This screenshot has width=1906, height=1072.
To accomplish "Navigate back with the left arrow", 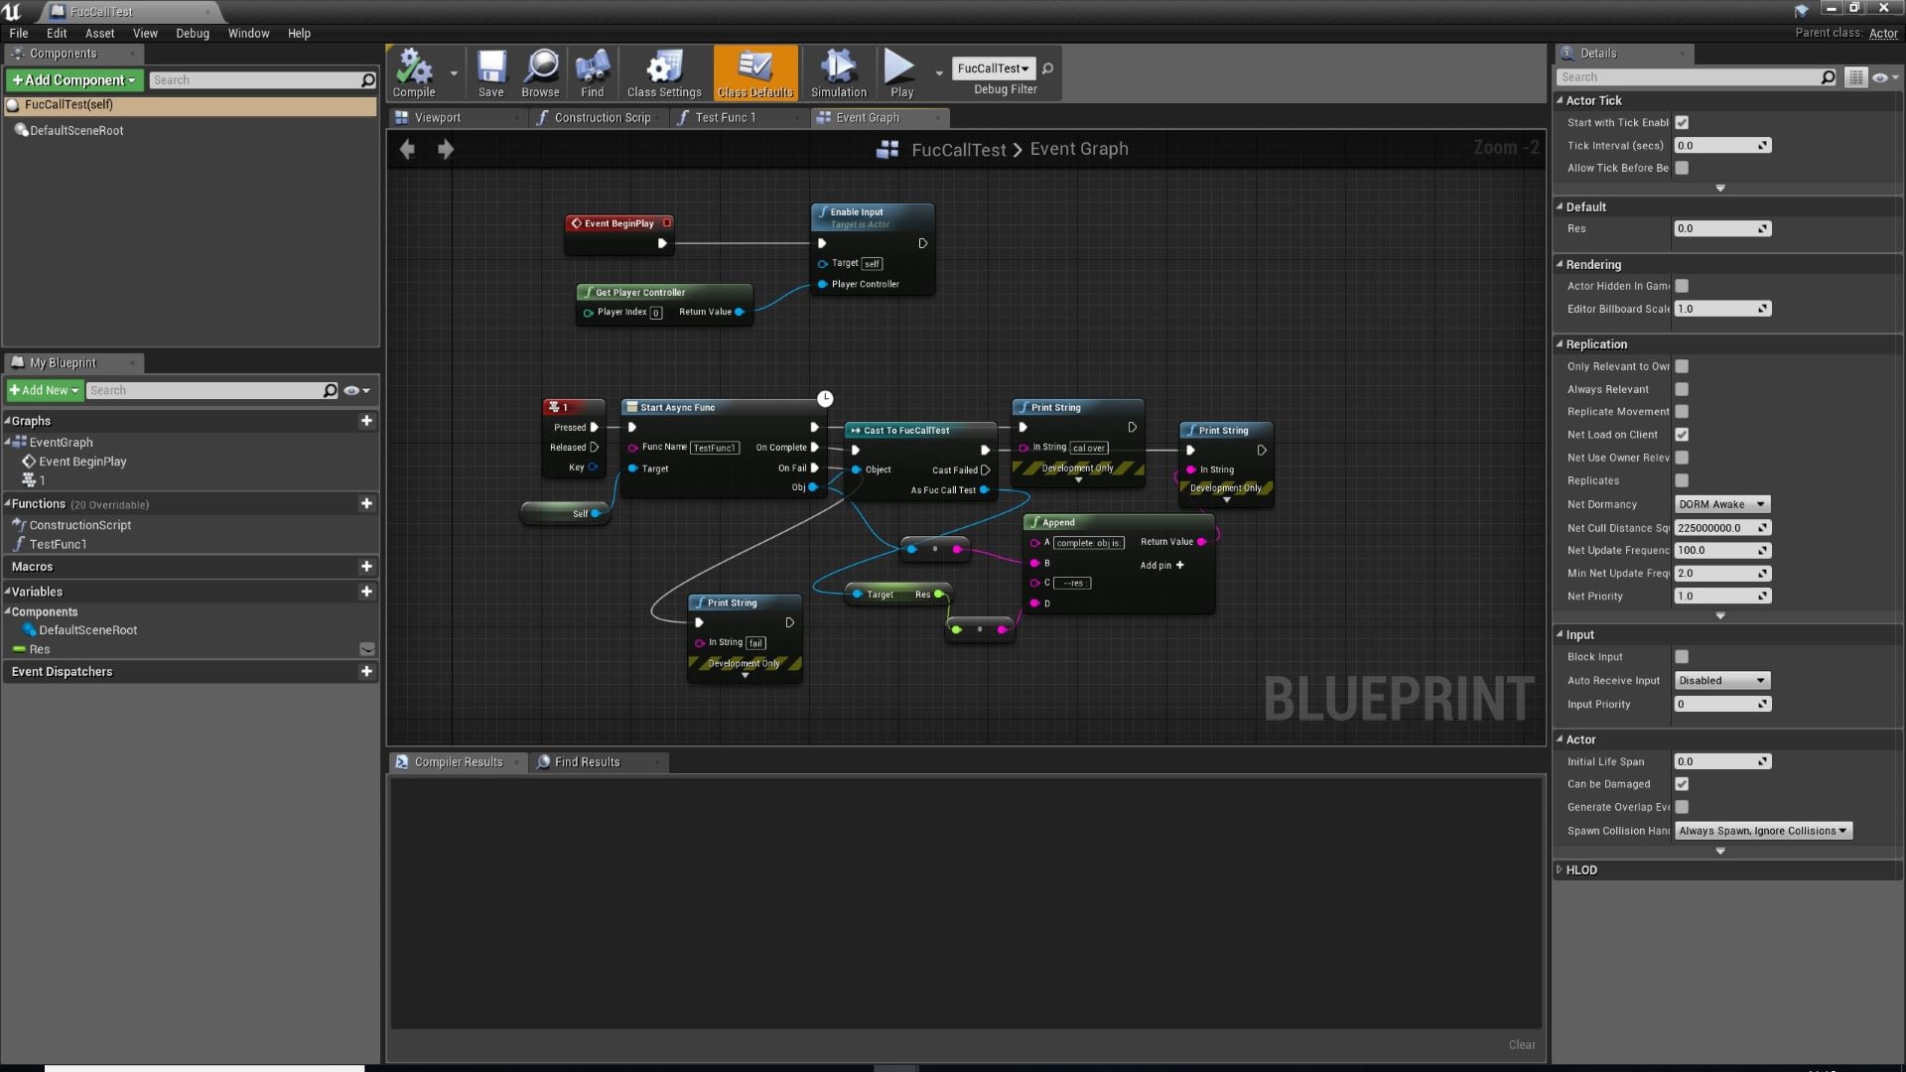I will (x=407, y=149).
